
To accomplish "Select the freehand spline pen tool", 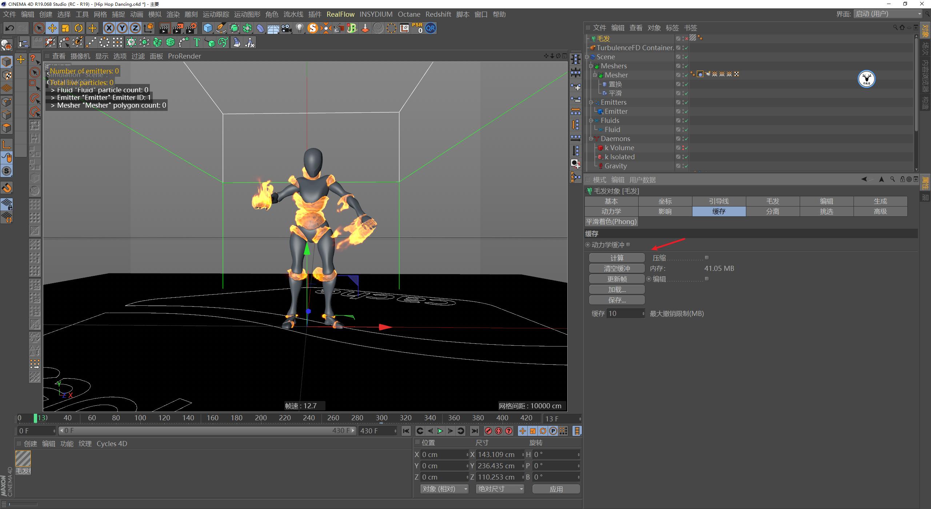I will coord(221,28).
